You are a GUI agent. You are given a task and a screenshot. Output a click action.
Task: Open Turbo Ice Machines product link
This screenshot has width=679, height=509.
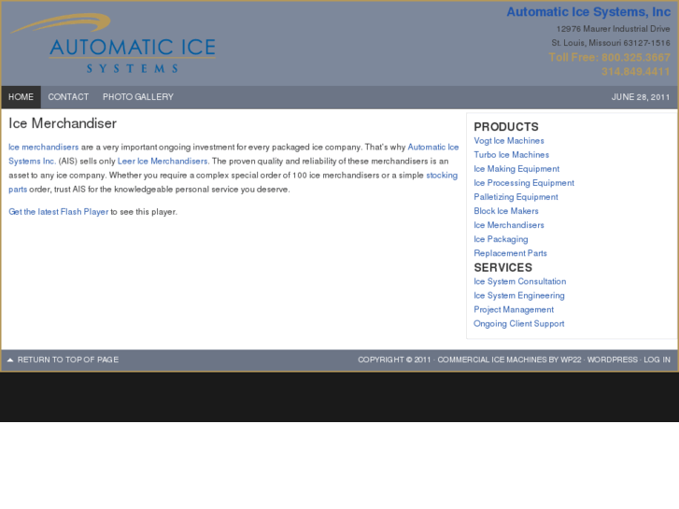[512, 155]
